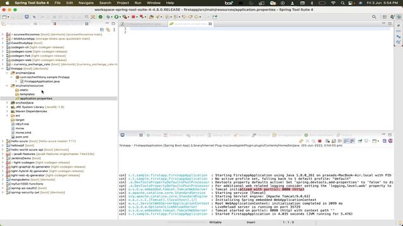Select application.properties in the tree

pyautogui.click(x=36, y=99)
